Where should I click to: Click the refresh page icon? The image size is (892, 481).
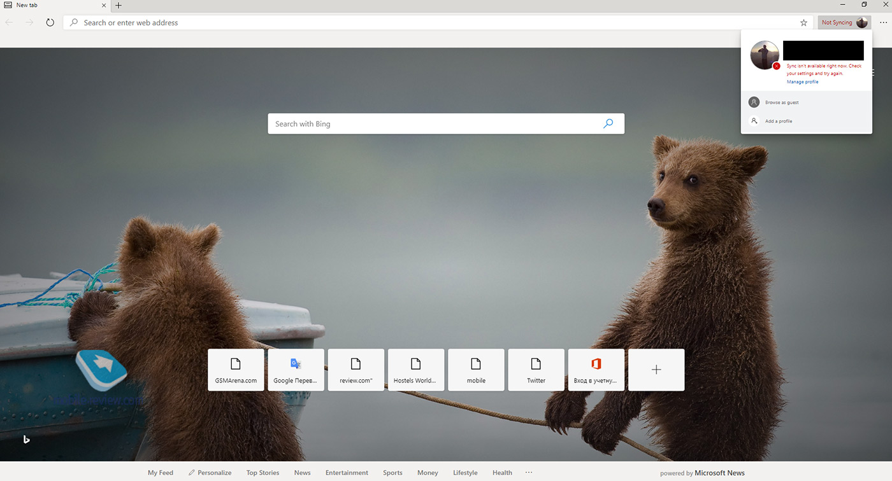click(x=50, y=22)
